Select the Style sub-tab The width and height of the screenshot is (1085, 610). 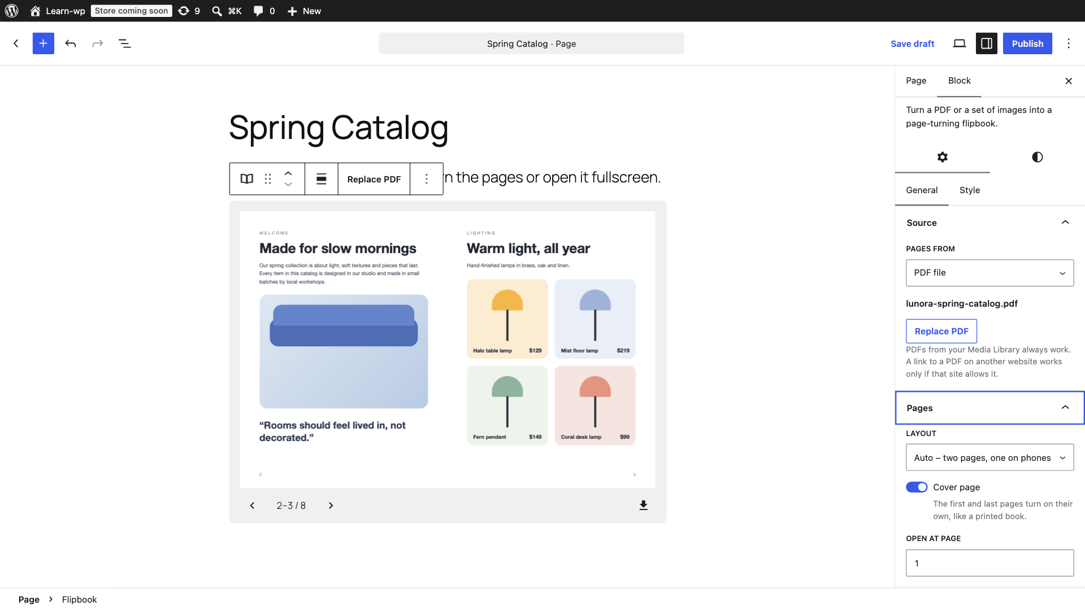(970, 190)
